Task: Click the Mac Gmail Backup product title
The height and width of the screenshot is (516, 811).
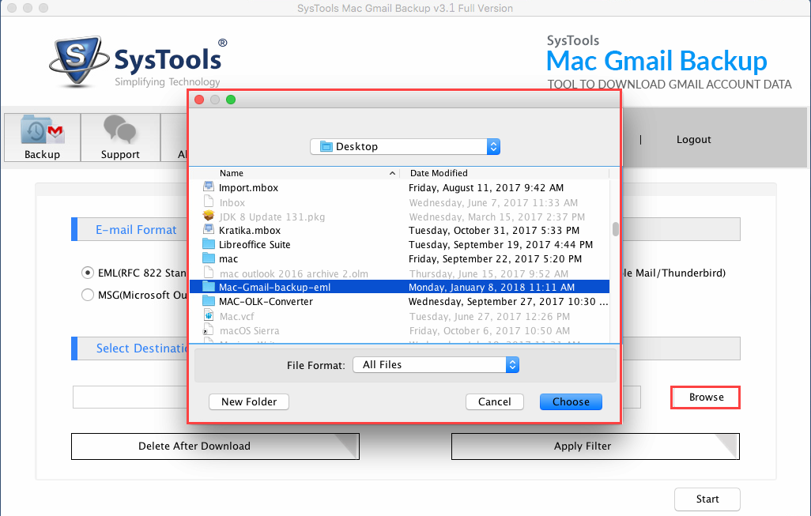Action: click(x=656, y=61)
